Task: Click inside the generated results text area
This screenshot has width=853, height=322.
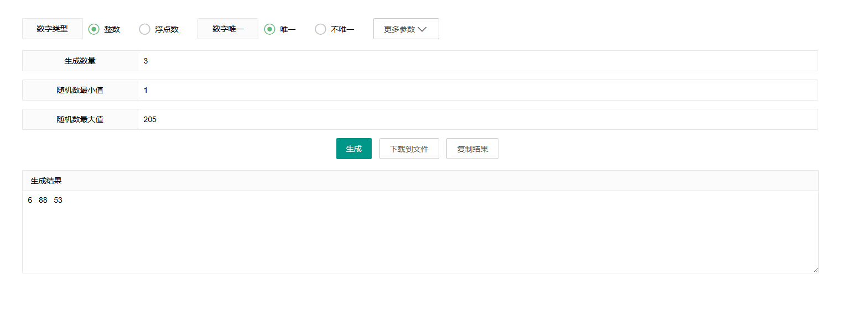Action: click(420, 237)
